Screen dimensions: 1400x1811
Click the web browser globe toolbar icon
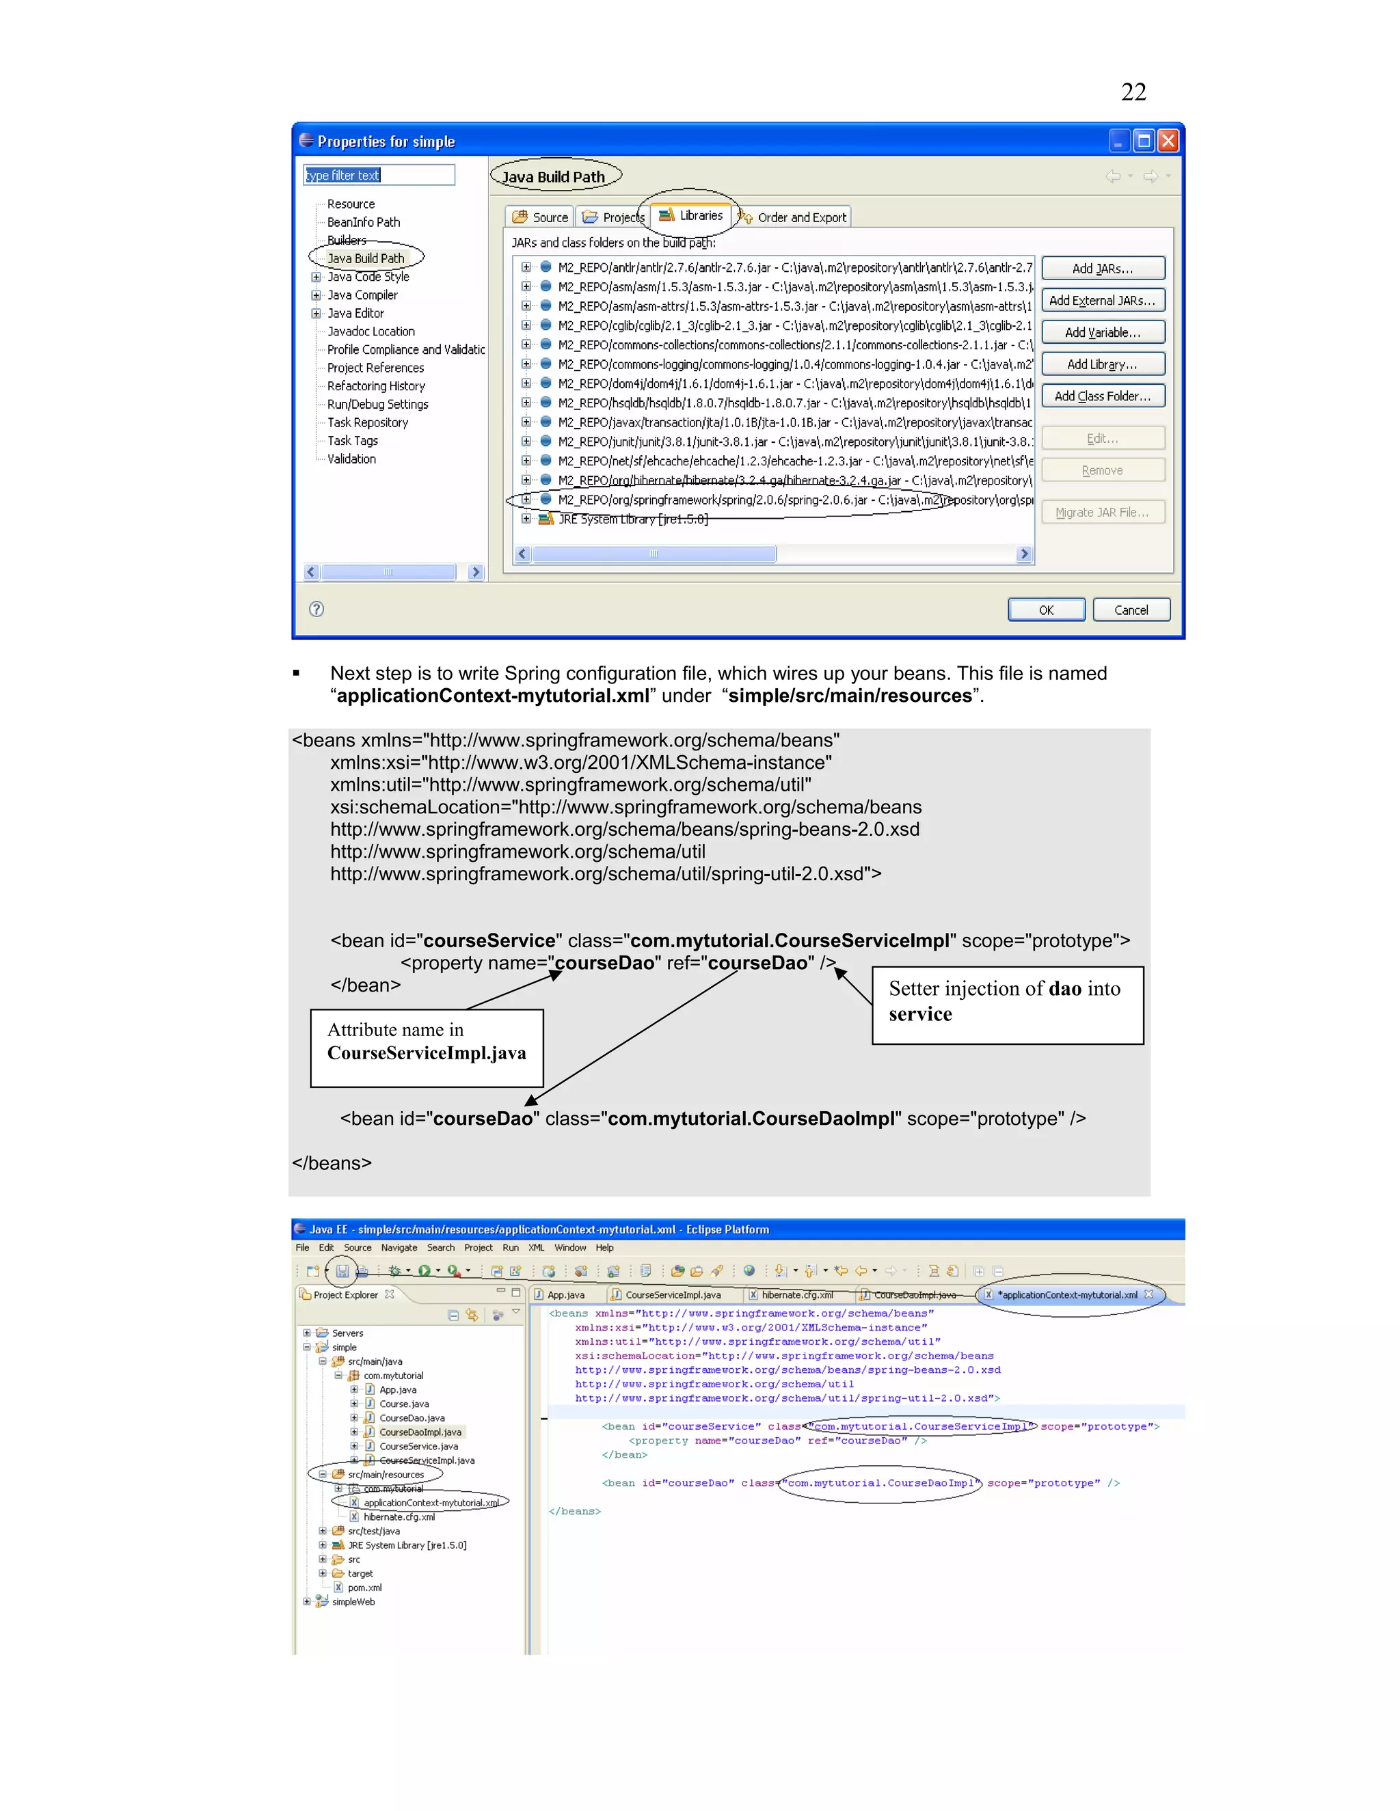tap(749, 1270)
